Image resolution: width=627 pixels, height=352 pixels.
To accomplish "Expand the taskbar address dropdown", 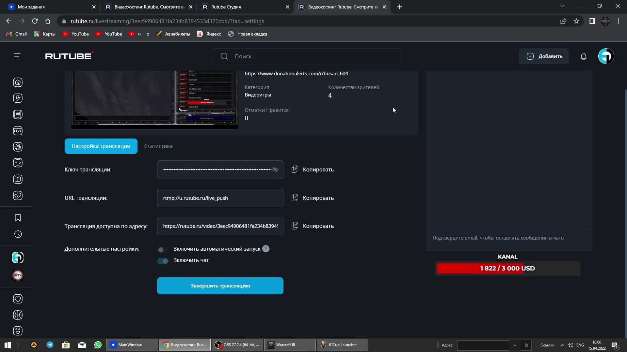I will tap(515, 345).
